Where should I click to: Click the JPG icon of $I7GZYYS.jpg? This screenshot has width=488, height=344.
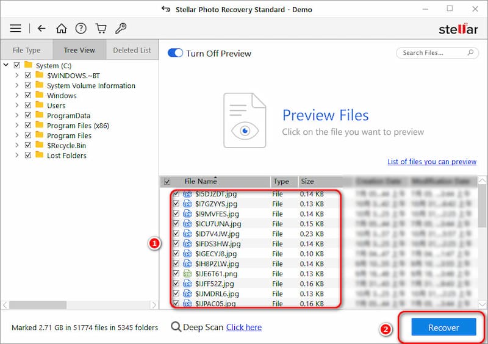coord(187,204)
